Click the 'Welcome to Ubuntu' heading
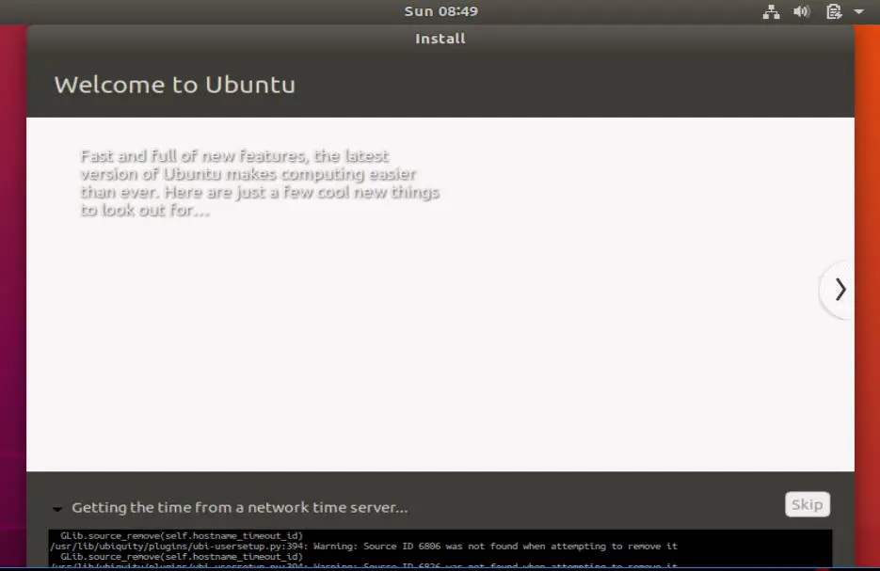 (x=174, y=85)
